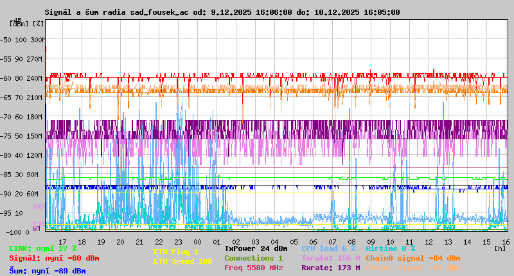
Task: Click the y-axis label '-80 40 120M'
Action: pyautogui.click(x=21, y=155)
